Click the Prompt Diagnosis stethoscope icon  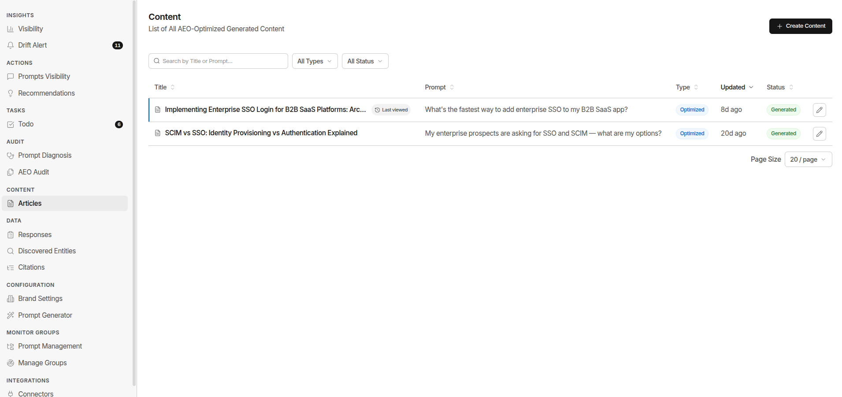pyautogui.click(x=11, y=156)
